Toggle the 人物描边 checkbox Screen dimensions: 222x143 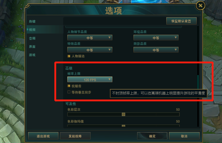coord(69,56)
